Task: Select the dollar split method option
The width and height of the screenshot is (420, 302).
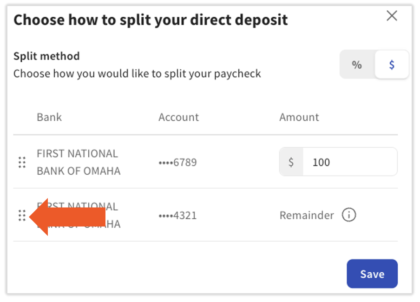Action: (x=392, y=65)
